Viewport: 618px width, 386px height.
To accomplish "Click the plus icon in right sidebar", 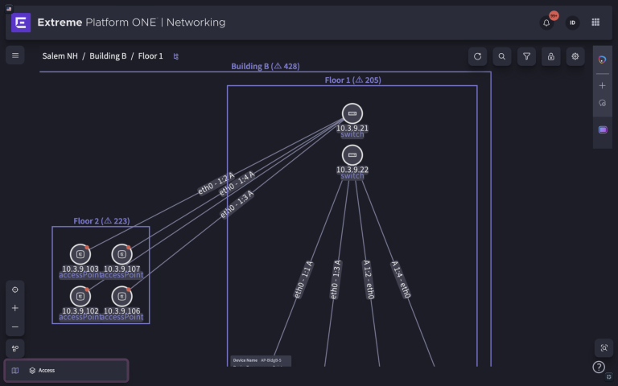I will coord(602,85).
